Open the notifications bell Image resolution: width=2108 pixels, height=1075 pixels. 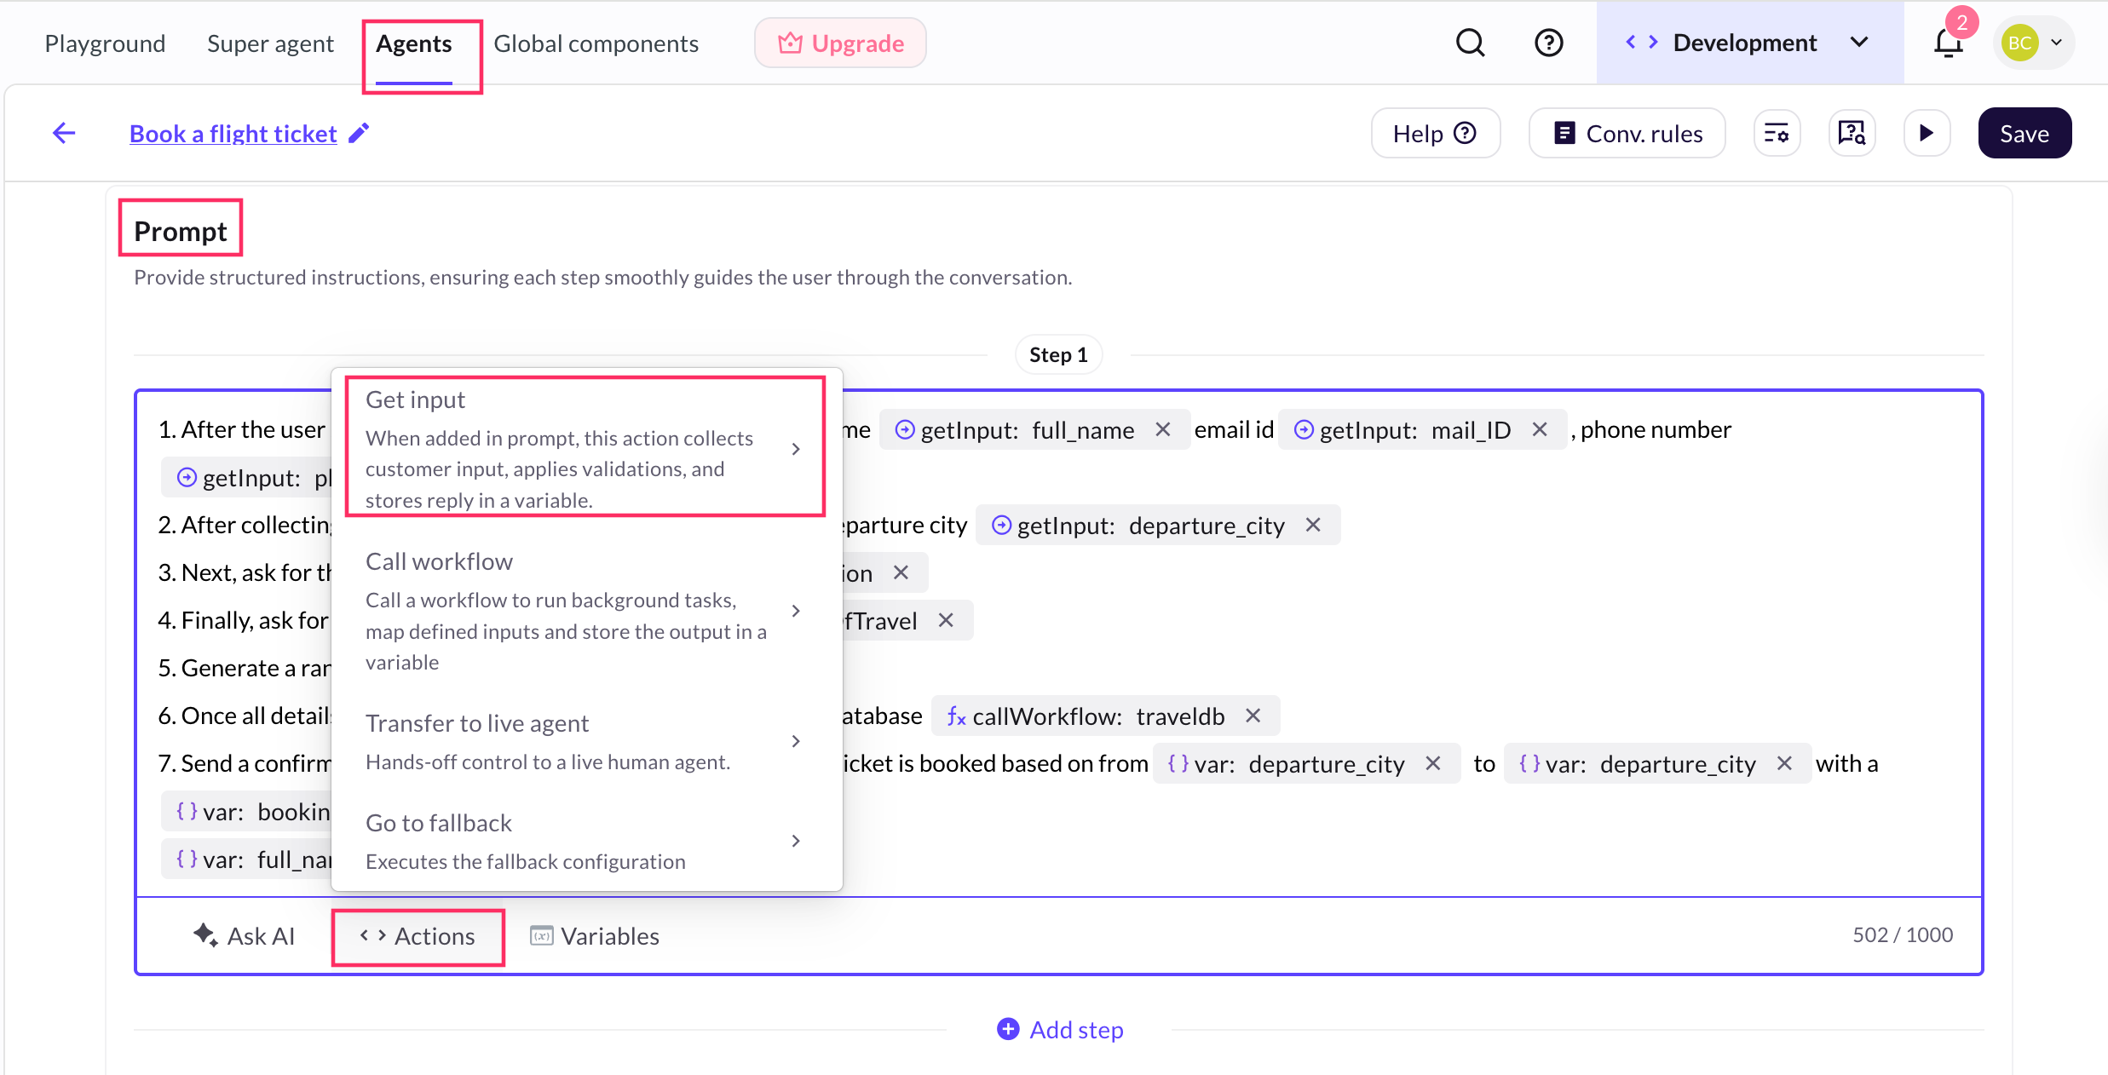coord(1948,43)
